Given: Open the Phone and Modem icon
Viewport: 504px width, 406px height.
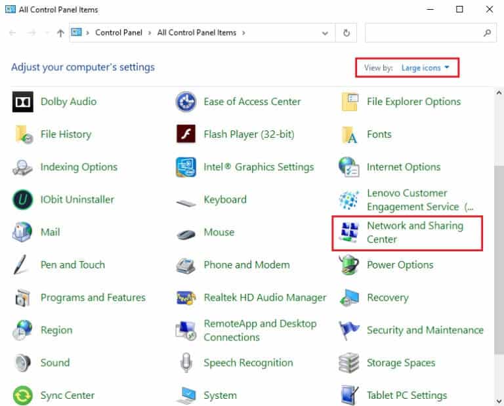Looking at the screenshot, I should click(186, 266).
